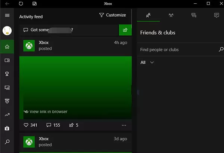
Task: Open the Trending arrow icon
Action: [x=7, y=115]
